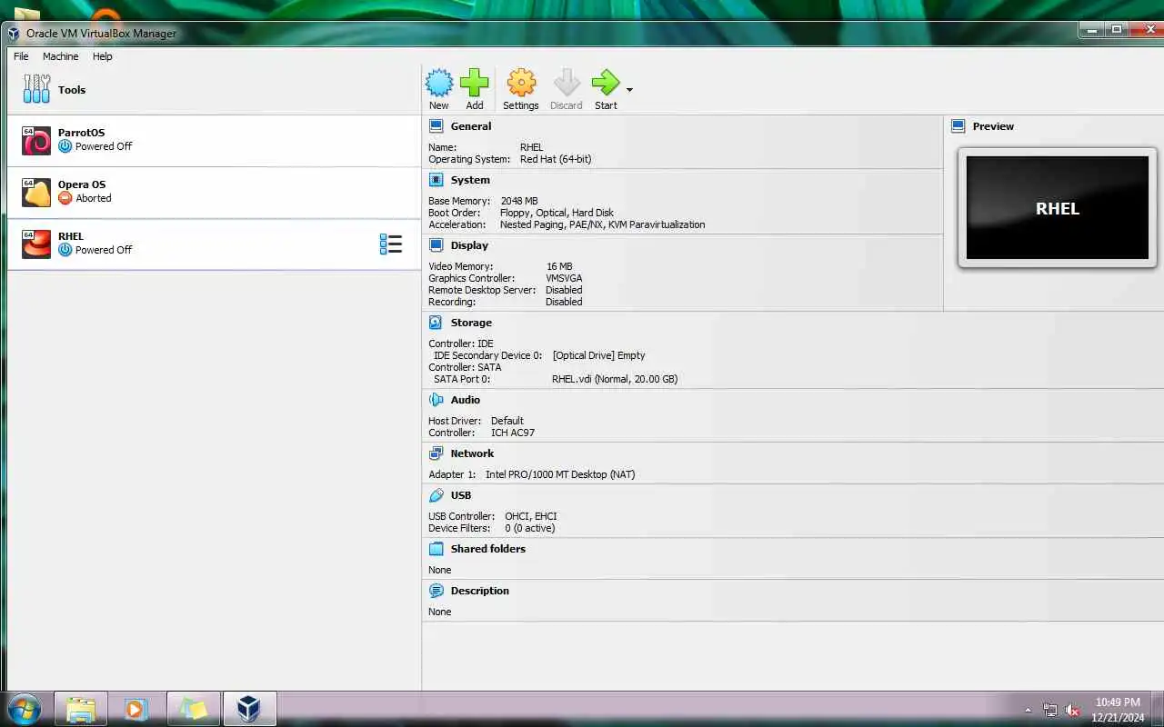The image size is (1164, 727).
Task: Click the RHEL Red Hat machine icon
Action: point(36,244)
